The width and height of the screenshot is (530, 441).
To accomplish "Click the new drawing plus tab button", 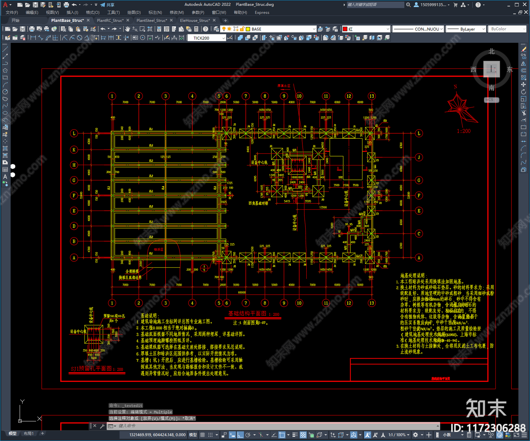I will (x=226, y=21).
